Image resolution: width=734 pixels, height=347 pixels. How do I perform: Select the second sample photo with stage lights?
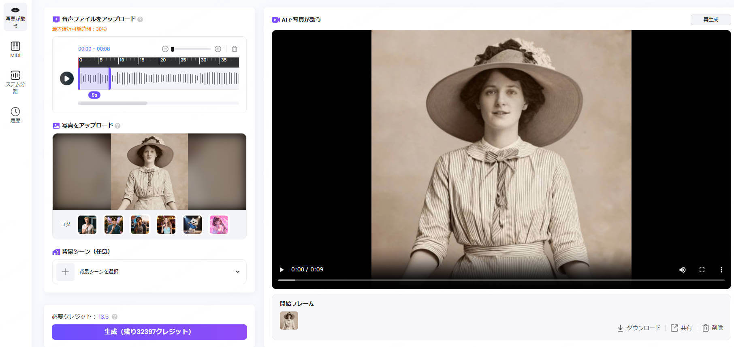point(113,224)
